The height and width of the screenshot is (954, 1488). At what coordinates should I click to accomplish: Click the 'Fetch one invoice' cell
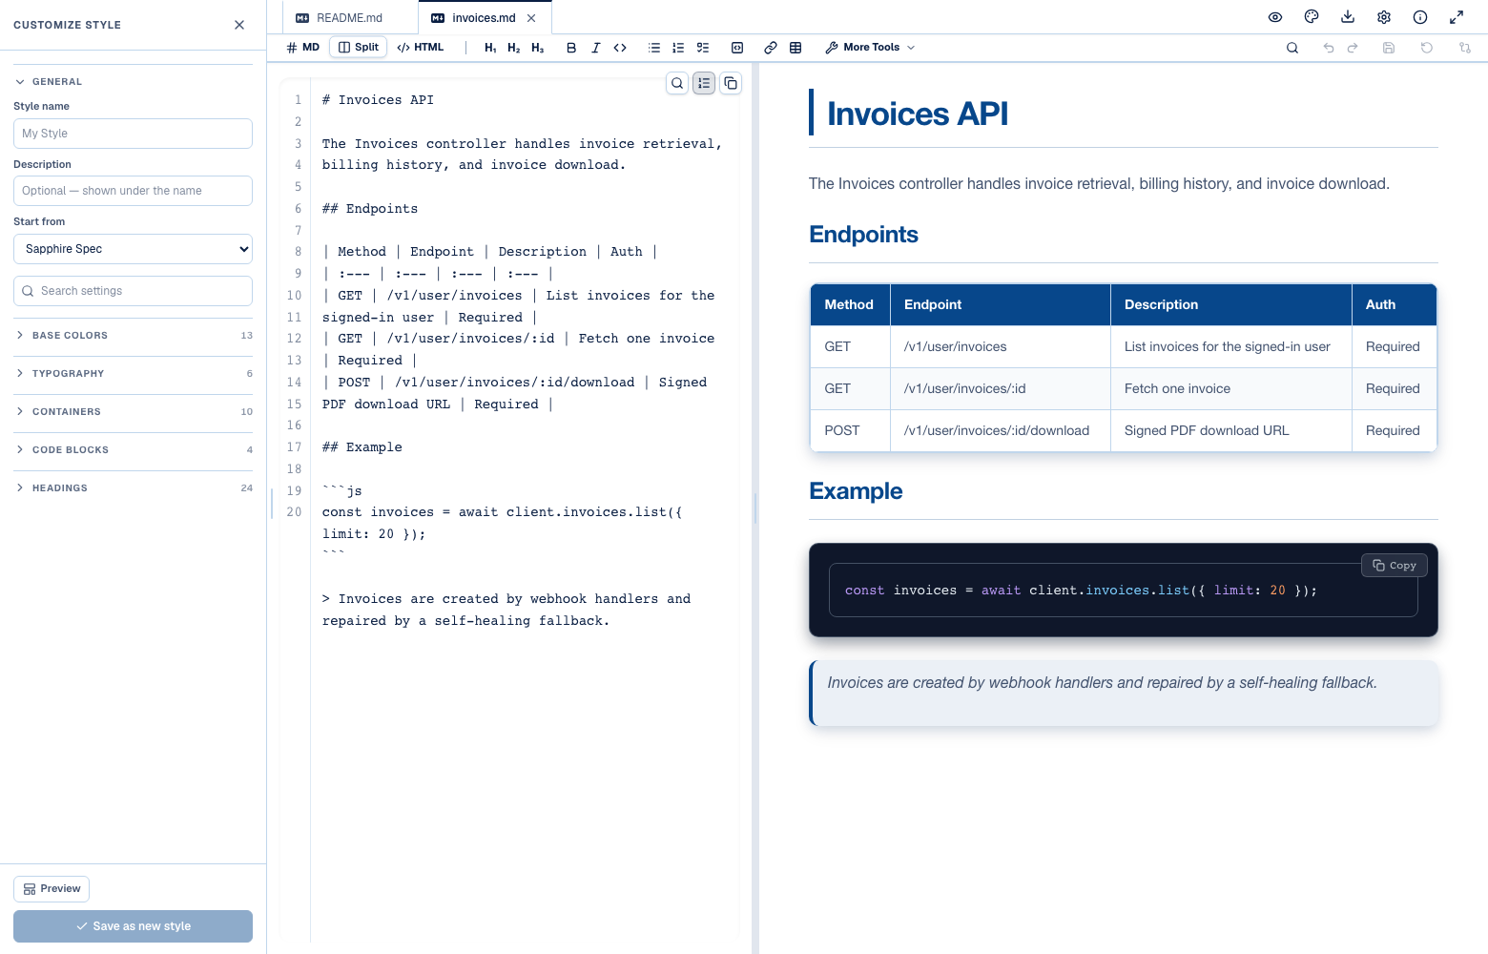click(x=1230, y=389)
